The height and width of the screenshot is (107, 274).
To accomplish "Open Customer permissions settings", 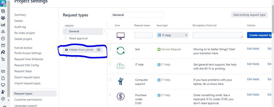I will pyautogui.click(x=28, y=100).
